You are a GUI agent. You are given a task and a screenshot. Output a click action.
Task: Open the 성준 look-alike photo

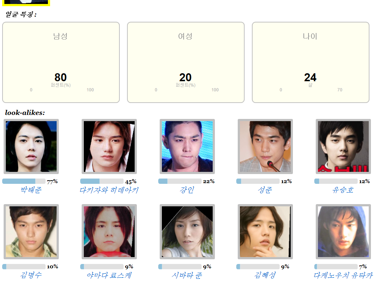[265, 146]
